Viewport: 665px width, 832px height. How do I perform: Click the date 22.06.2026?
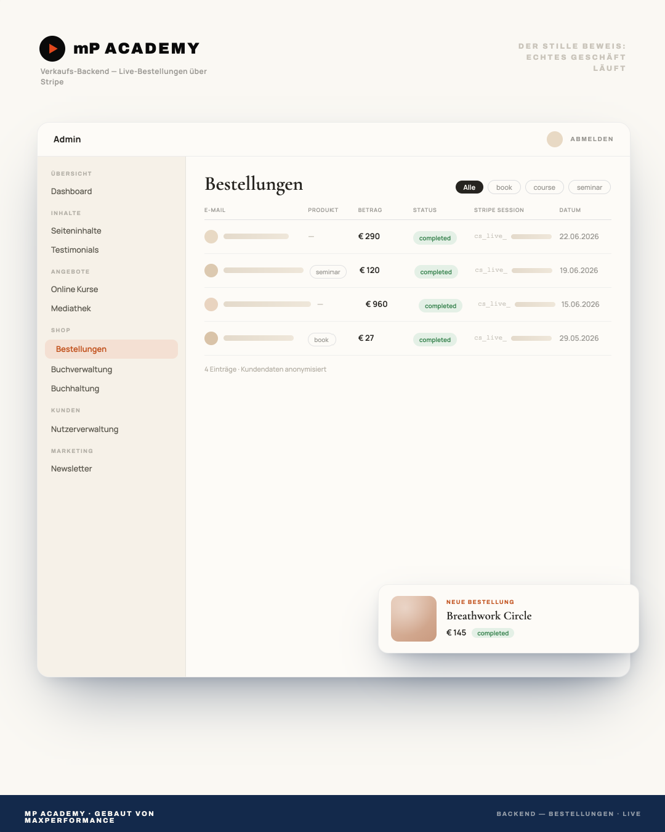tap(579, 237)
